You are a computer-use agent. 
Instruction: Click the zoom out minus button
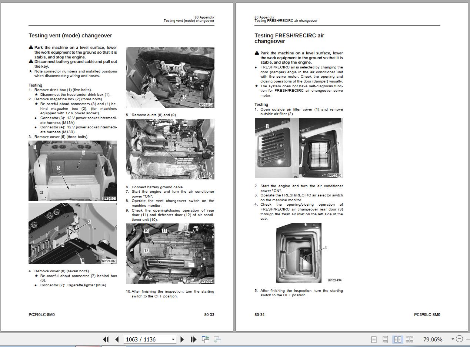pos(459,339)
